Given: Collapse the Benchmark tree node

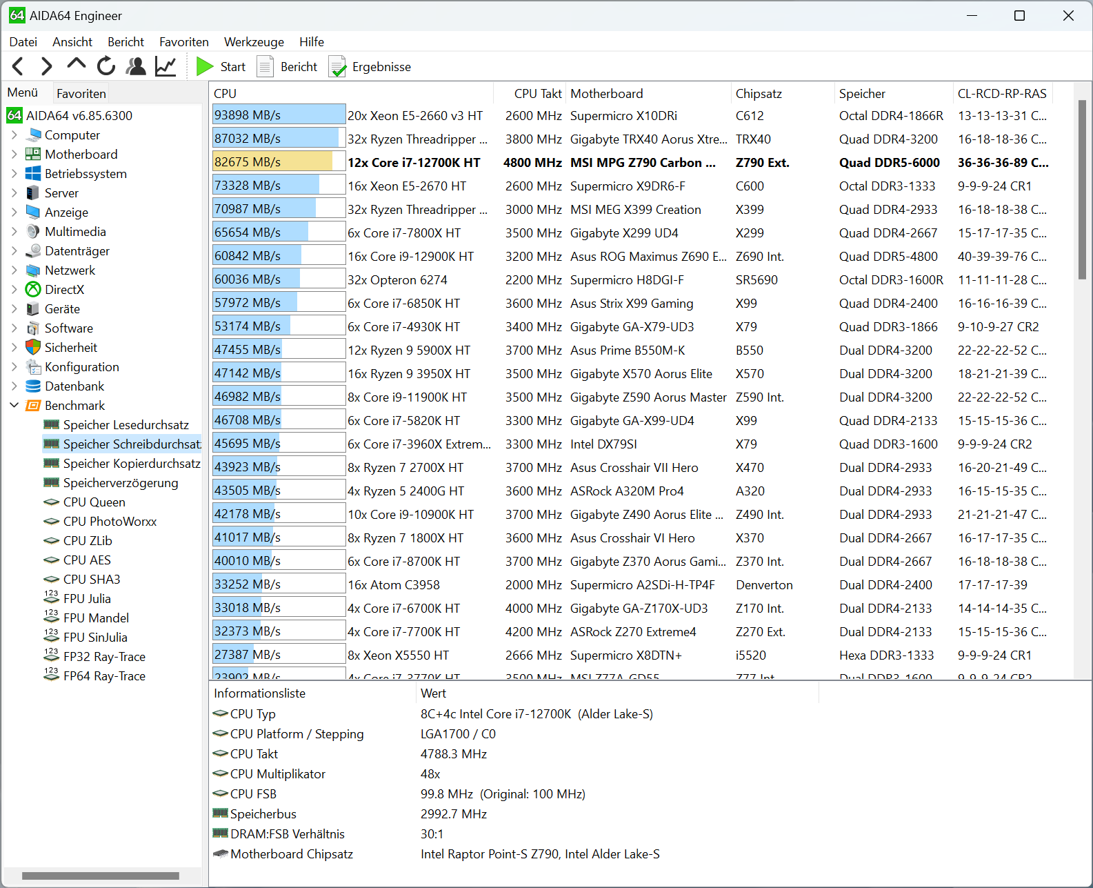Looking at the screenshot, I should pos(14,406).
